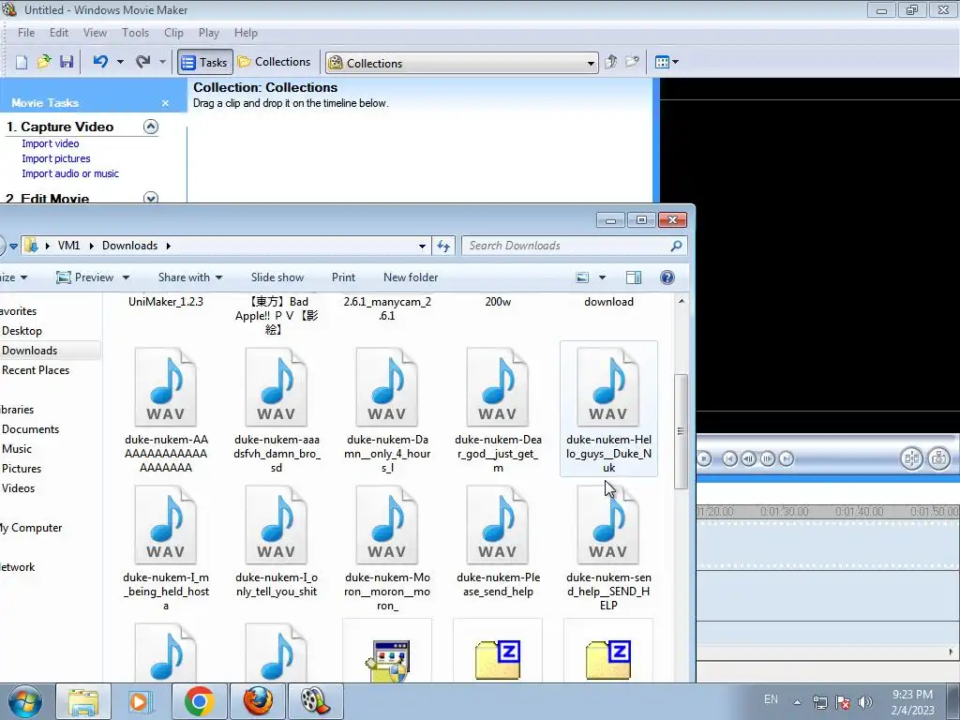960x720 pixels.
Task: Click Print in Explorer toolbar
Action: click(343, 277)
